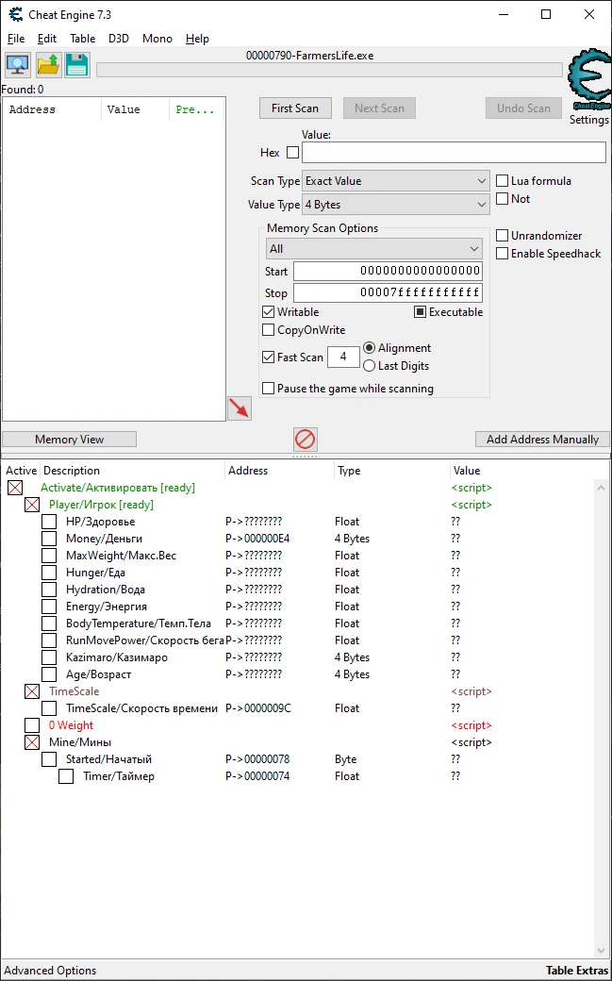Select the Alignment radio button
The height and width of the screenshot is (981, 612).
[x=370, y=348]
